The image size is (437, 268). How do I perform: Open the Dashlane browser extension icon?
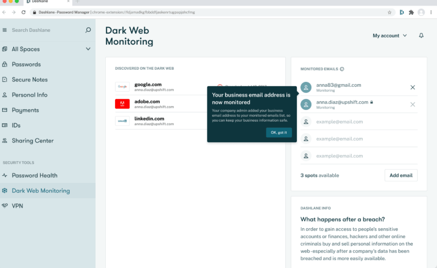point(401,12)
